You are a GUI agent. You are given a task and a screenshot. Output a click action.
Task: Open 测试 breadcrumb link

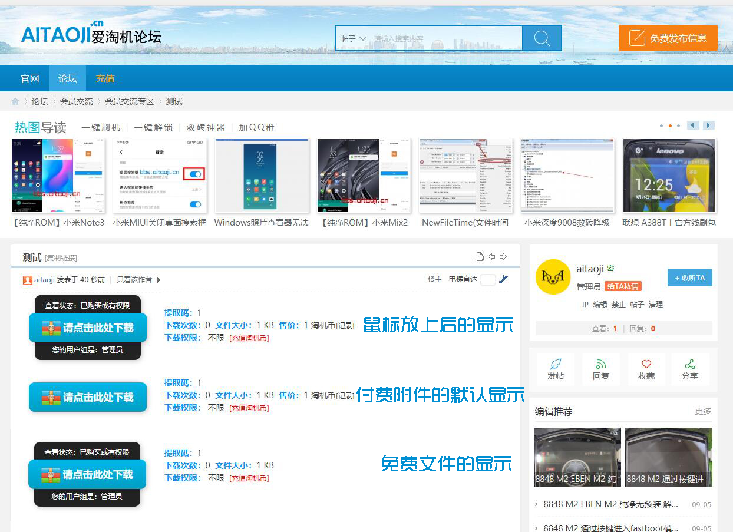click(x=174, y=101)
